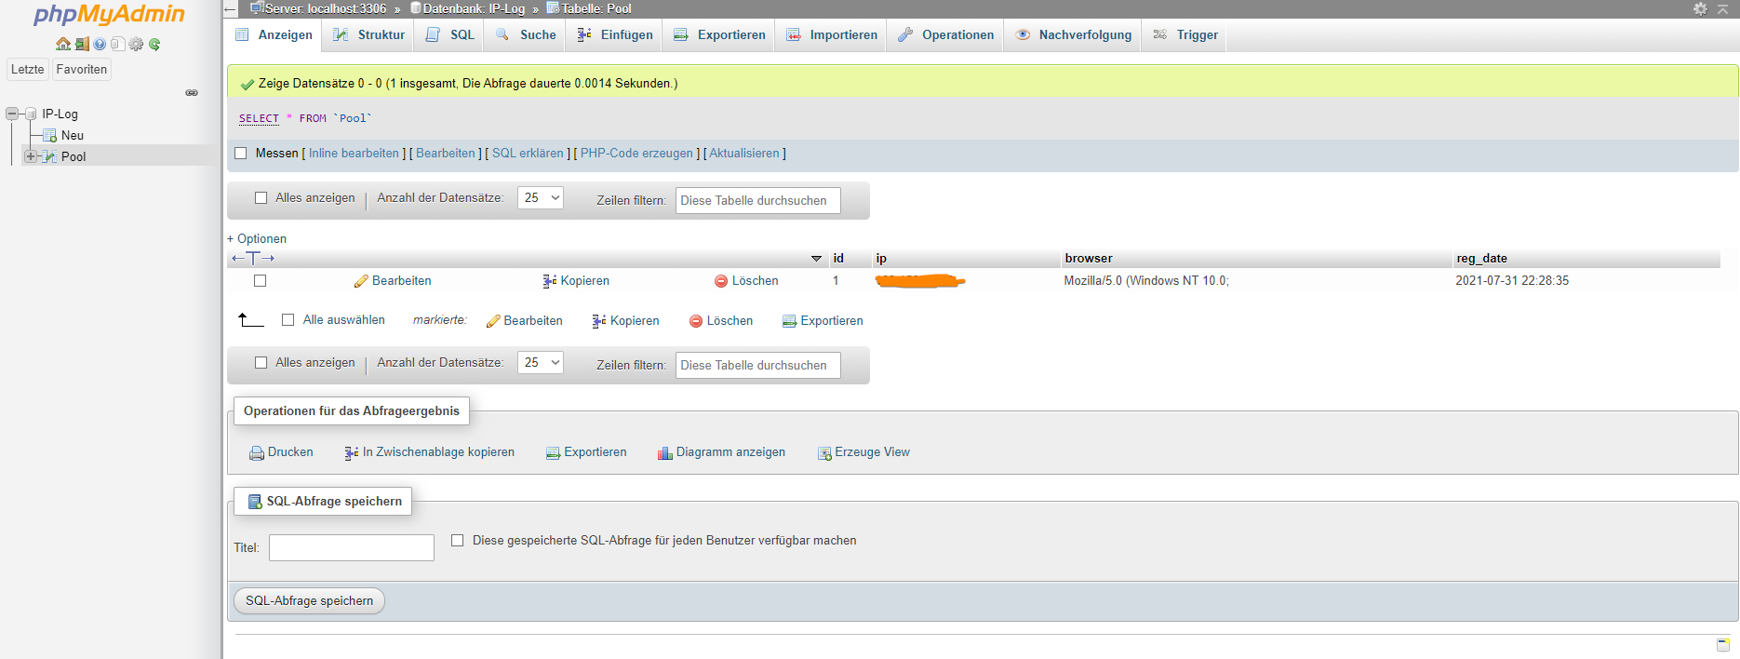Click the Home icon in sidebar
This screenshot has width=1740, height=659.
pyautogui.click(x=63, y=44)
